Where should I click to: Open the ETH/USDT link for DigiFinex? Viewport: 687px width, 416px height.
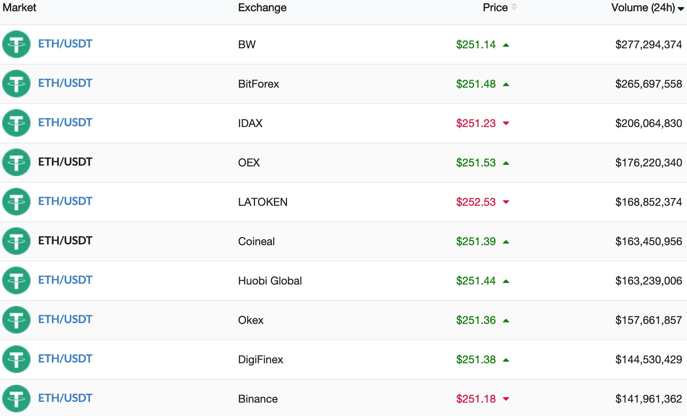coord(65,359)
